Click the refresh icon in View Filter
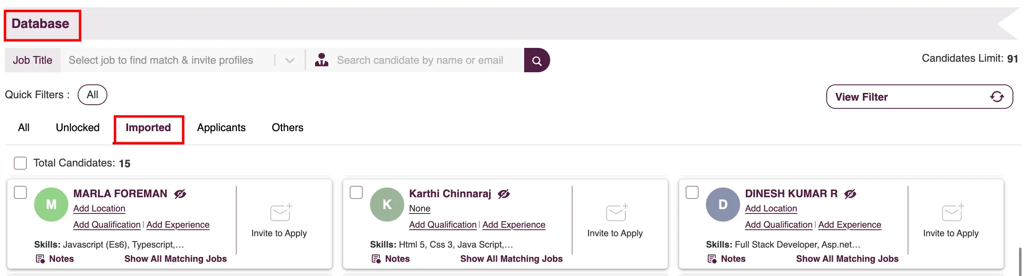The image size is (1028, 276). (997, 97)
